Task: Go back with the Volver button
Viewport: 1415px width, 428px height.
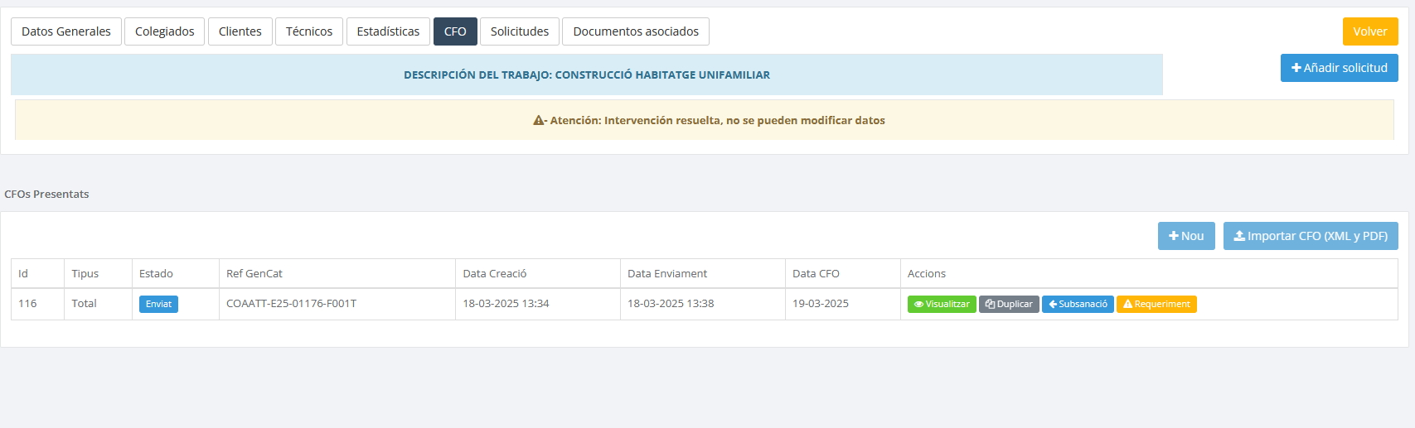Action: tap(1369, 31)
